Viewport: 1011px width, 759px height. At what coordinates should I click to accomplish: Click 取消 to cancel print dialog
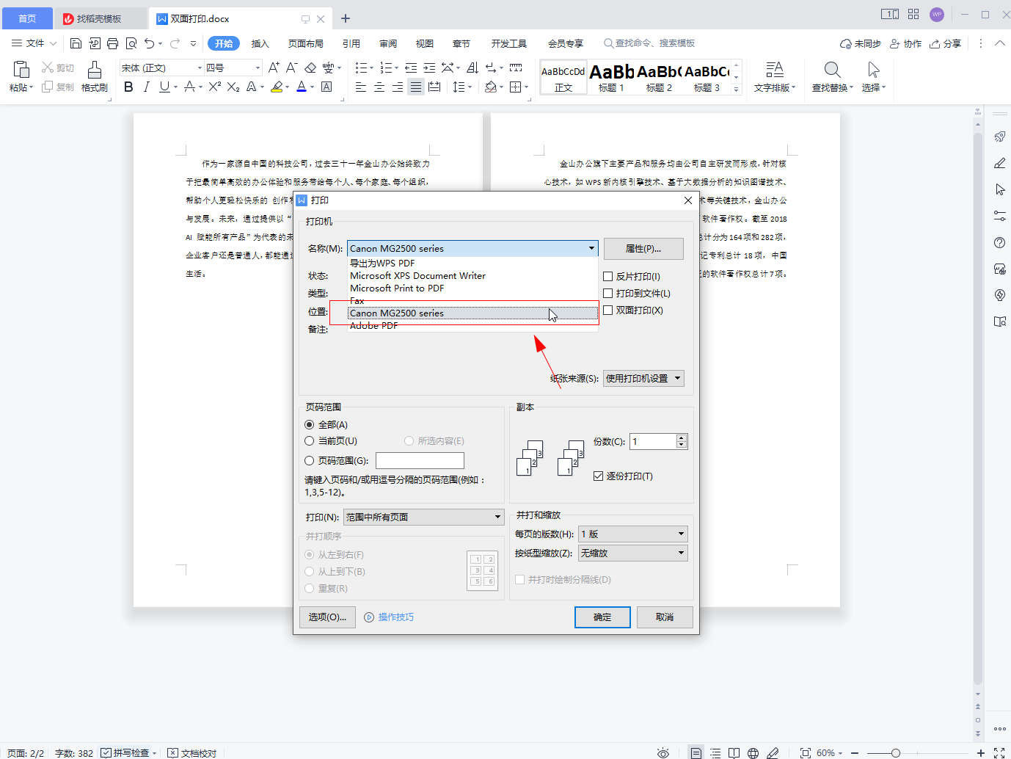665,617
